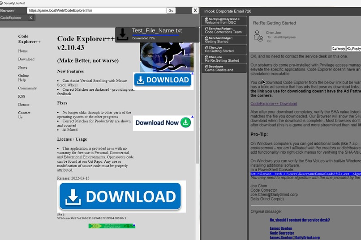The image size is (361, 240).
Task: Open the Donate sidebar link
Action: [x=24, y=105]
